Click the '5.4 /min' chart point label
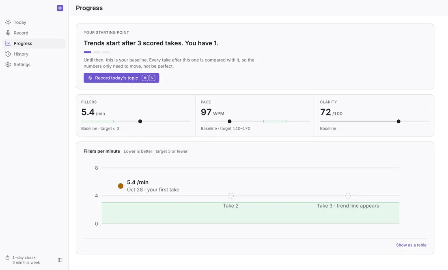448x270 pixels. point(138,182)
